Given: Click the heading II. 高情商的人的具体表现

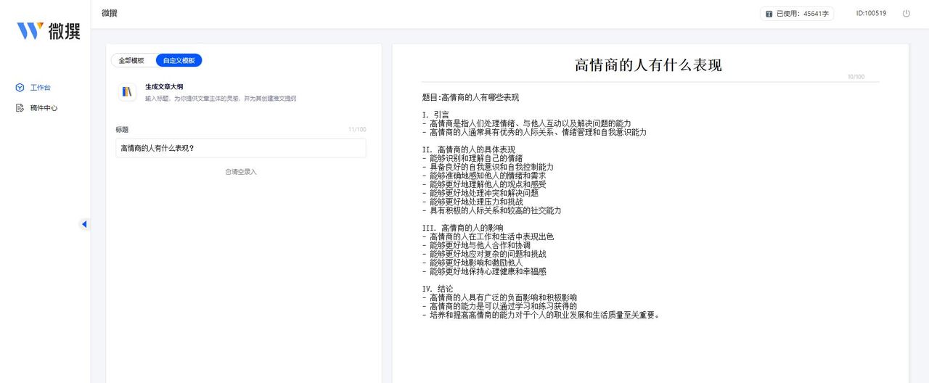Looking at the screenshot, I should pyautogui.click(x=468, y=149).
